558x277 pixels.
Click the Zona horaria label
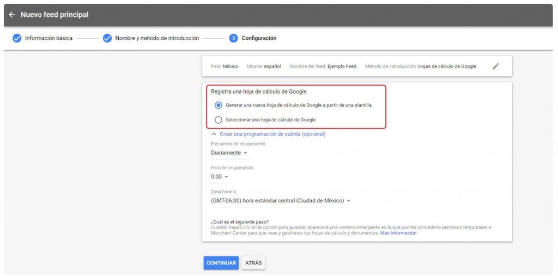223,192
